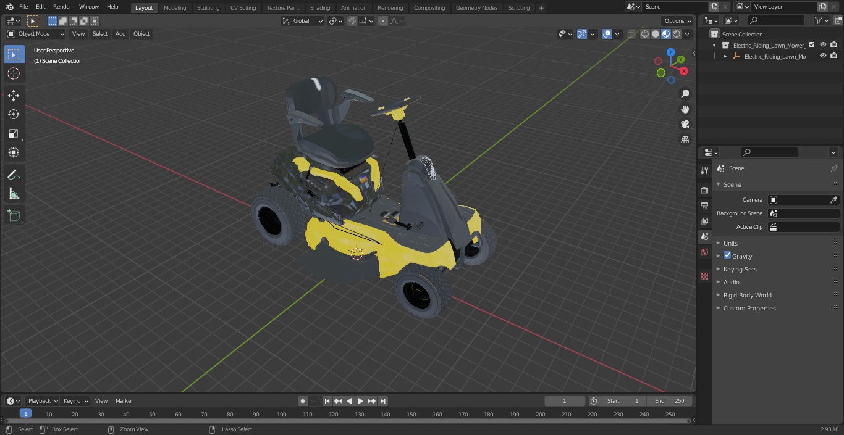The width and height of the screenshot is (844, 435).
Task: Expand the Electric_Riding_Lawn_Mo object tree row
Action: 725,56
